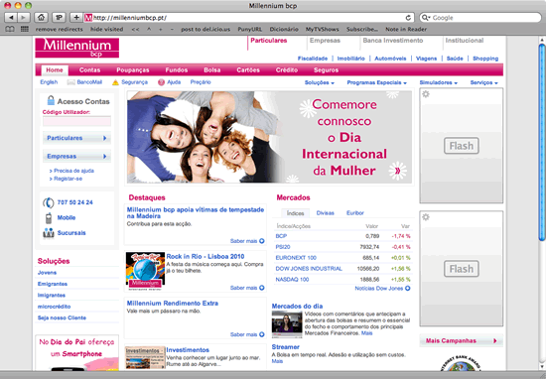
Task: Open the Fiscalidade top link
Action: [x=313, y=59]
